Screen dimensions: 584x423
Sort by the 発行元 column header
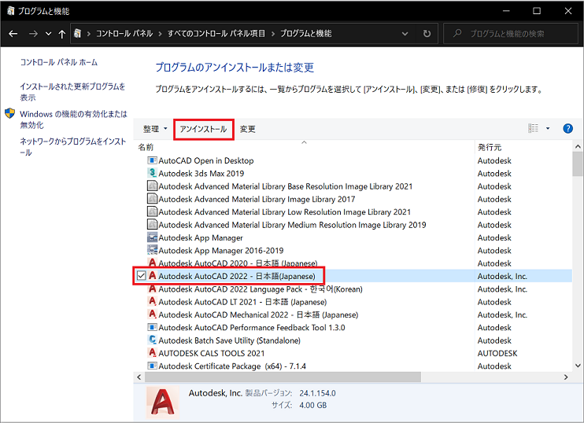click(490, 147)
